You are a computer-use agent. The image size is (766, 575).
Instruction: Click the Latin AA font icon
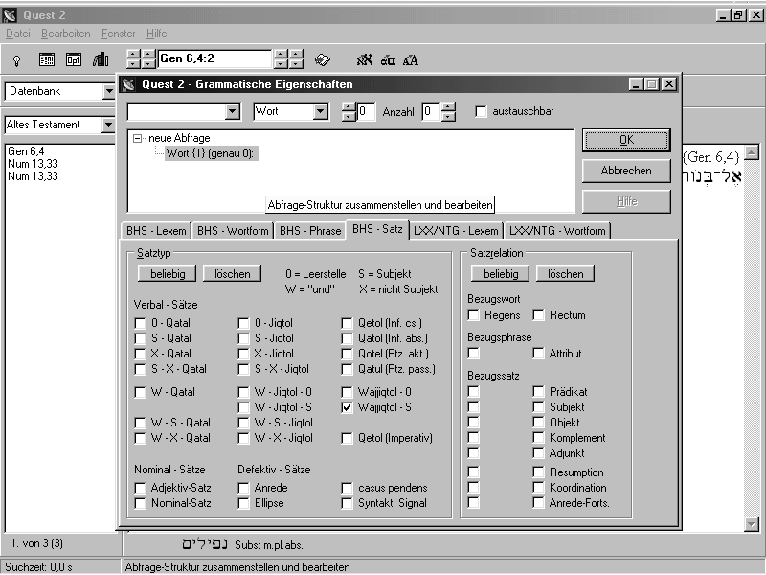click(x=410, y=59)
